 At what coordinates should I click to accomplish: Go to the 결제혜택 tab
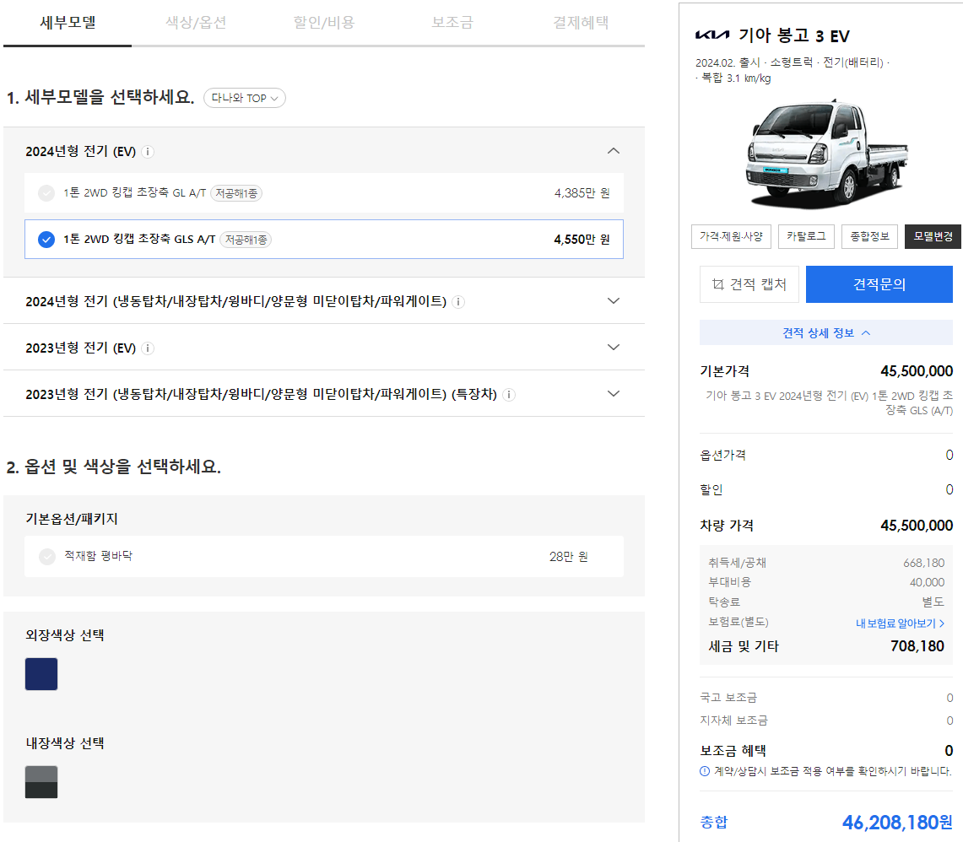581,23
